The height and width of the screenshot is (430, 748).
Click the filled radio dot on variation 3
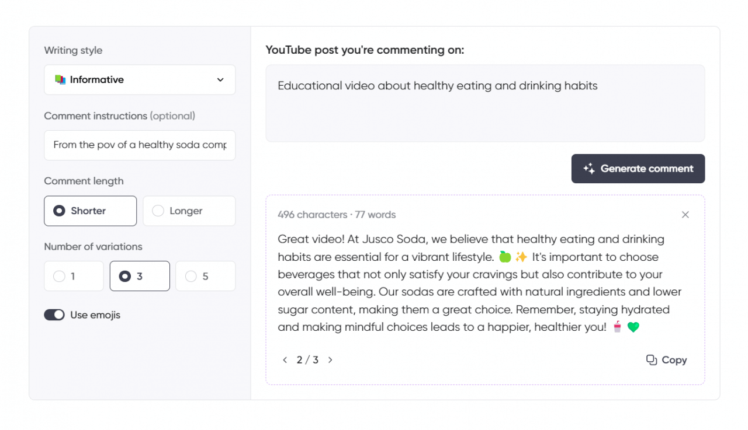coord(125,275)
